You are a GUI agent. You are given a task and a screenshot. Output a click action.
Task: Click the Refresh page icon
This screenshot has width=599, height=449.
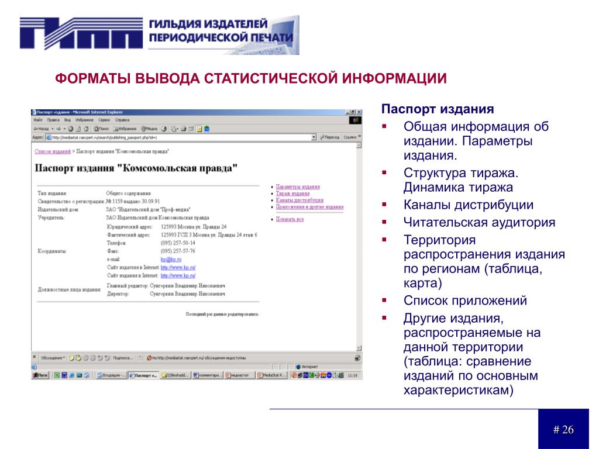pyautogui.click(x=78, y=129)
